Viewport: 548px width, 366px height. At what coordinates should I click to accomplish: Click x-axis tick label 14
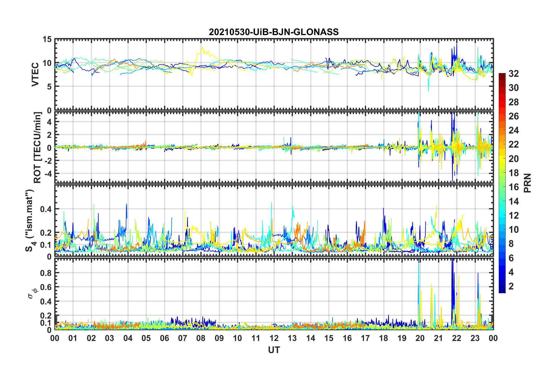point(311,338)
